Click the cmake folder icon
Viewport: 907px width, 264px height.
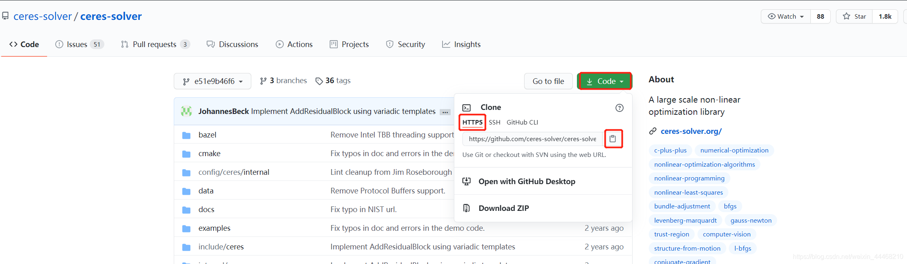[186, 154]
